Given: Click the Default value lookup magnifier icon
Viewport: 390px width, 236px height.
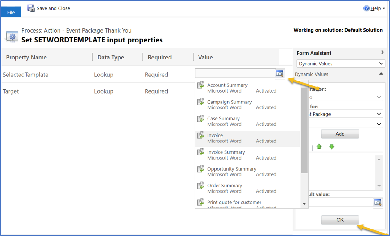Looking at the screenshot, I should click(378, 202).
